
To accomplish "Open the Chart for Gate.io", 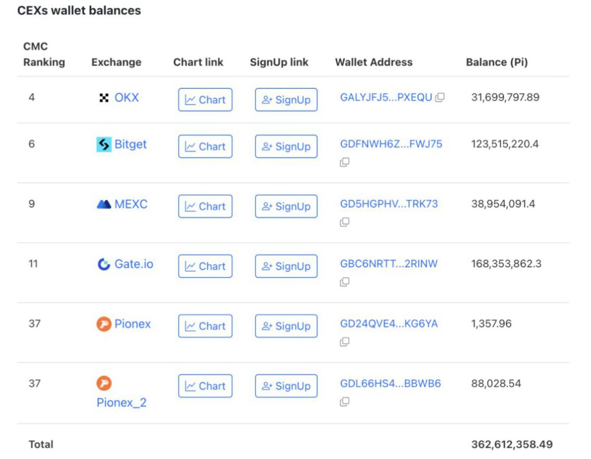I will [x=205, y=266].
